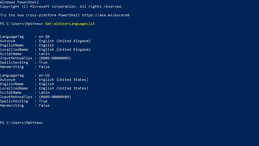This screenshot has width=259, height=146.
Task: Click the en-GB language tag value
Action: tap(44, 37)
